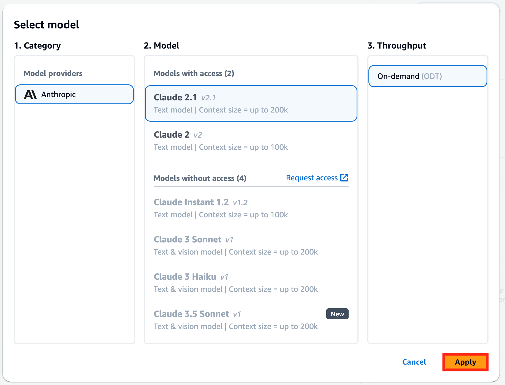Click the 1. Category section title
The image size is (505, 385).
(x=37, y=46)
